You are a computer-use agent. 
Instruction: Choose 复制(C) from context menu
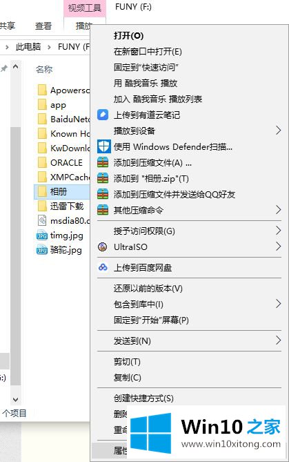click(128, 378)
